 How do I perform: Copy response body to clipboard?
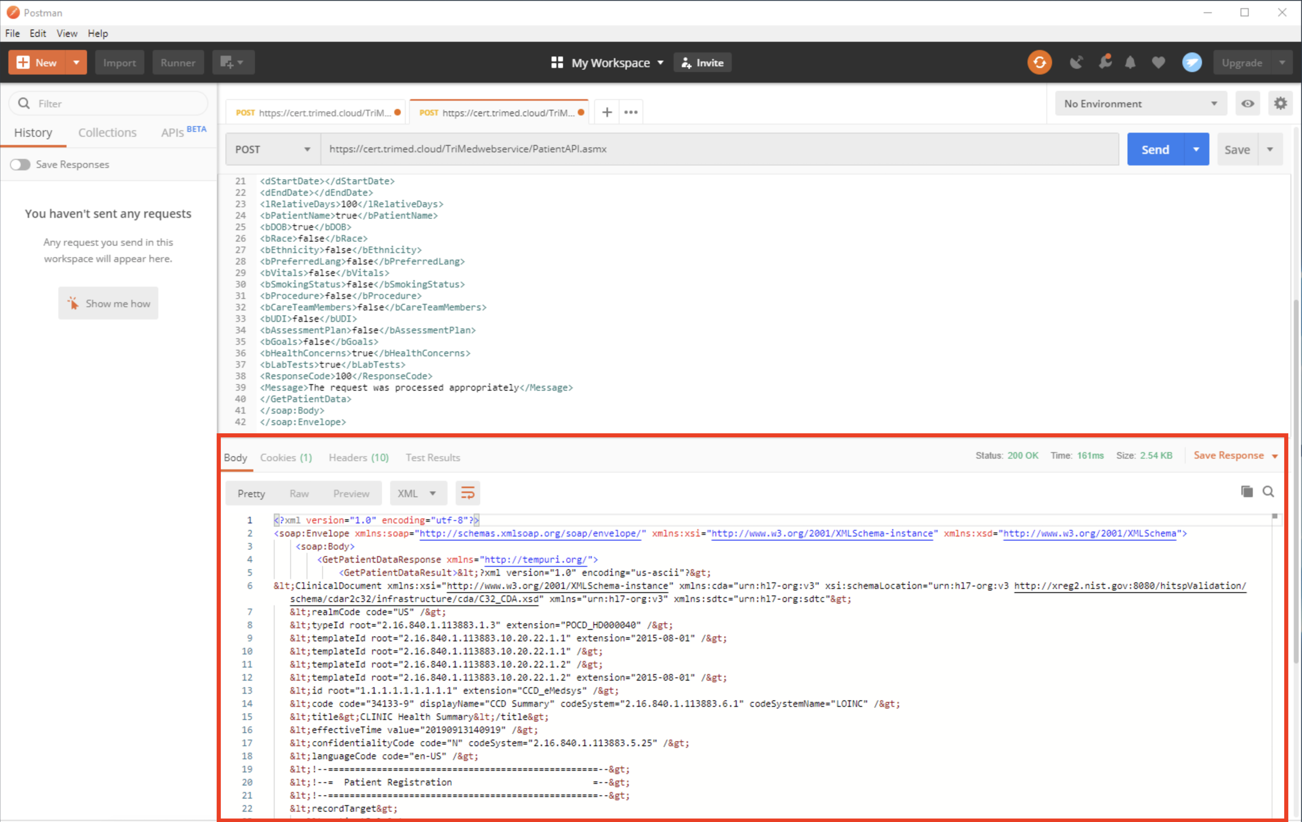[x=1246, y=491]
